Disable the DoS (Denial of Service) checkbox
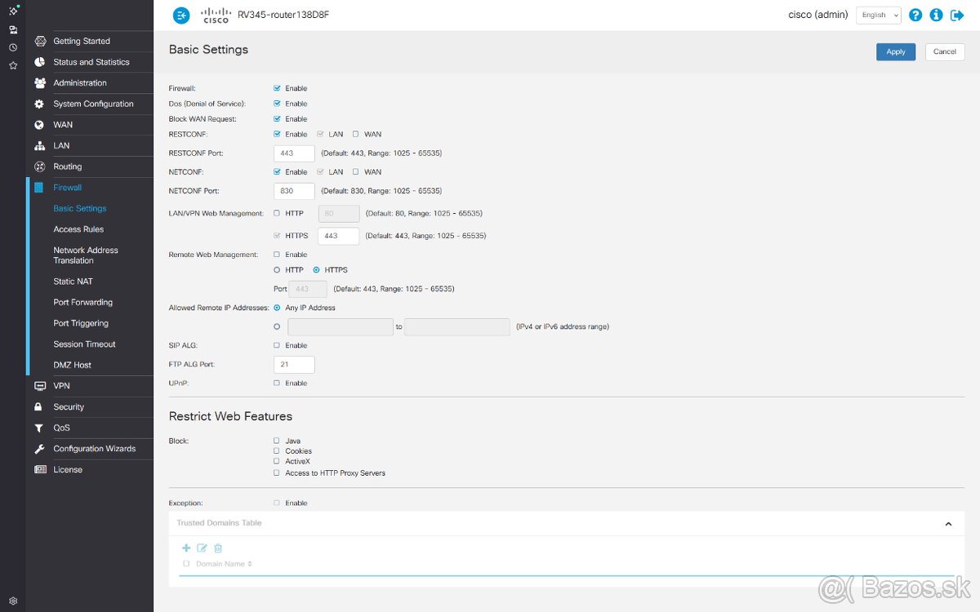980x612 pixels. tap(278, 103)
